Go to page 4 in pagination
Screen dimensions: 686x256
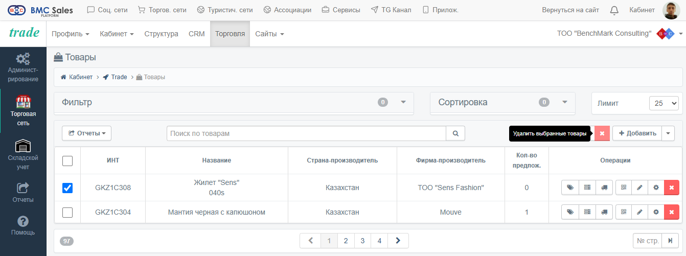(x=379, y=241)
